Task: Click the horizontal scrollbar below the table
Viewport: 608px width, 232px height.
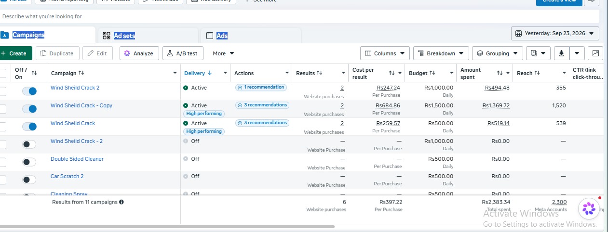Action: (x=167, y=226)
